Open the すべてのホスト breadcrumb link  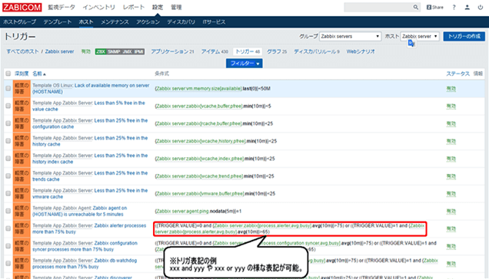click(22, 51)
